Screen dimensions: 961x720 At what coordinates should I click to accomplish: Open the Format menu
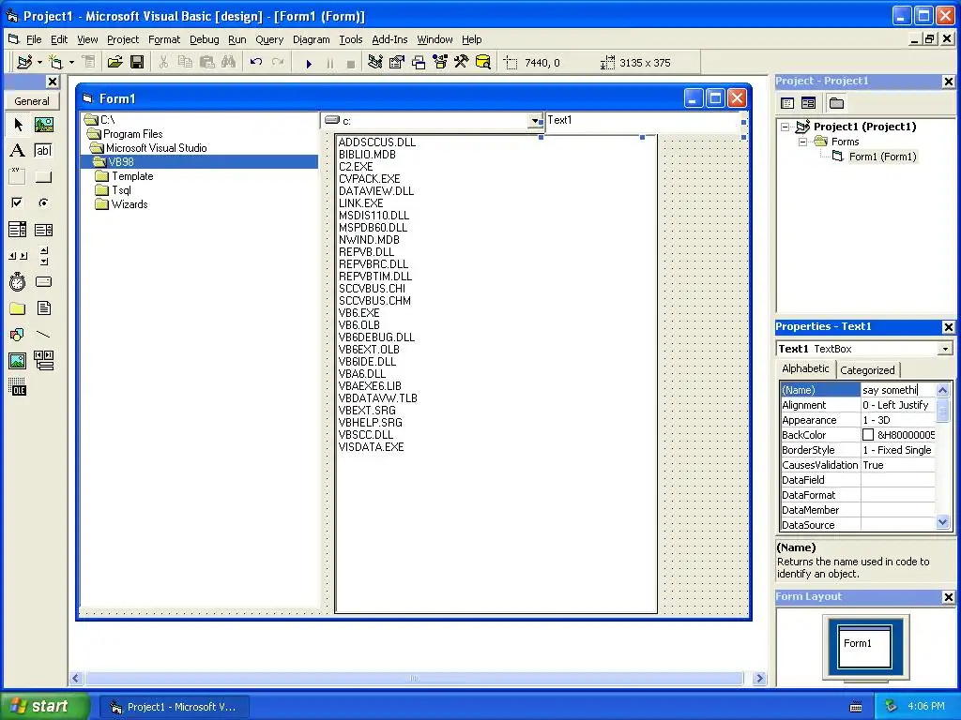164,39
